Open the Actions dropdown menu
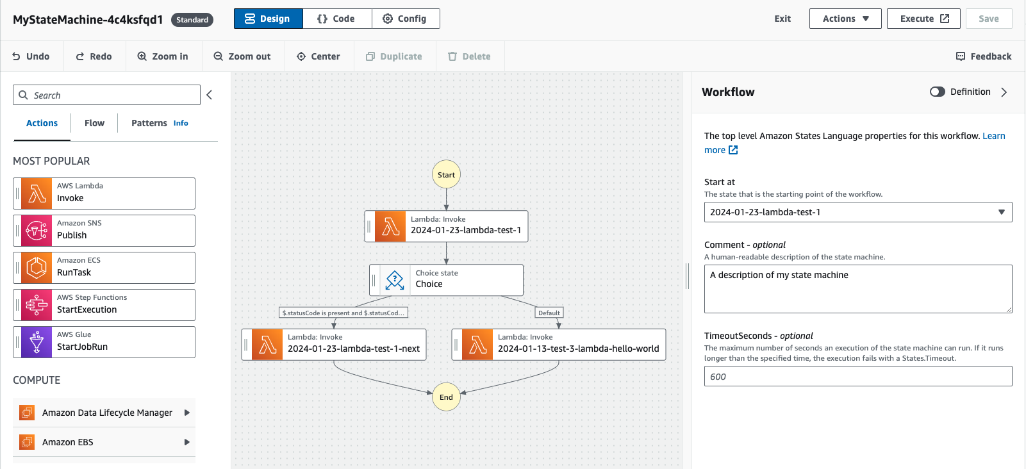This screenshot has width=1026, height=469. tap(845, 19)
